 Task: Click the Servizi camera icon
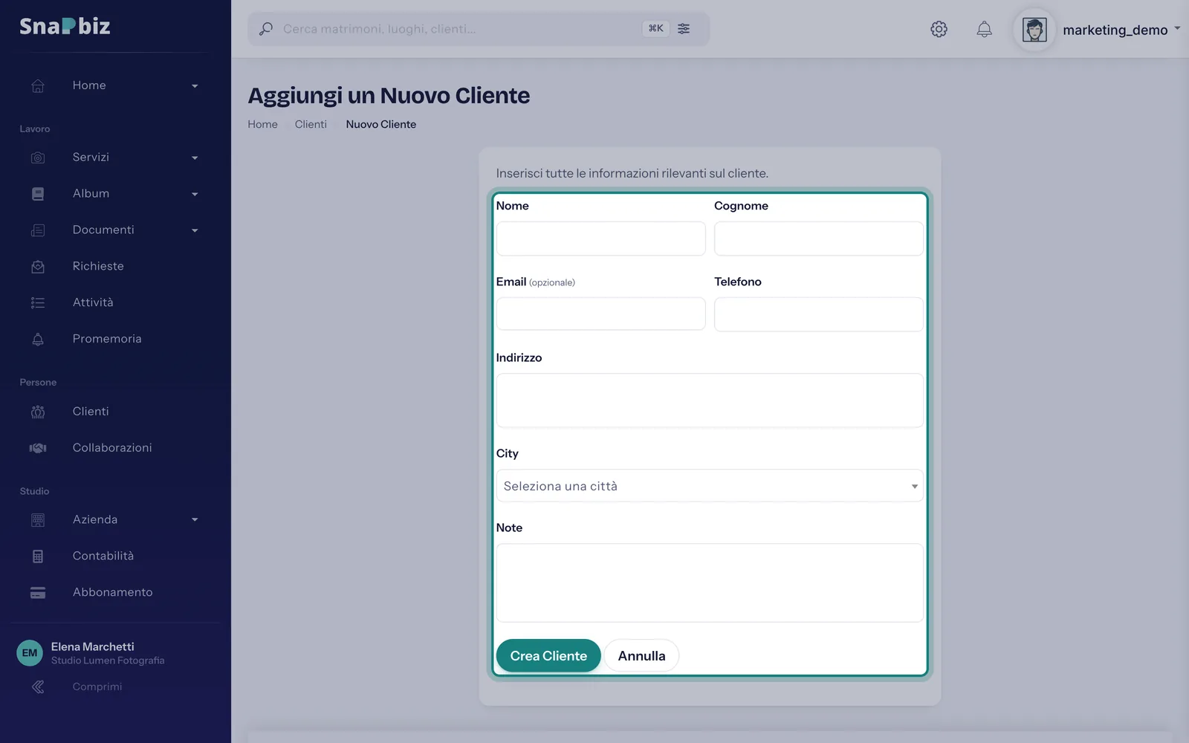[38, 158]
